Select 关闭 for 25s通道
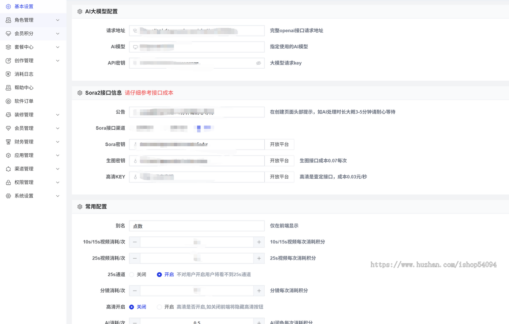This screenshot has height=324, width=509. click(x=138, y=274)
